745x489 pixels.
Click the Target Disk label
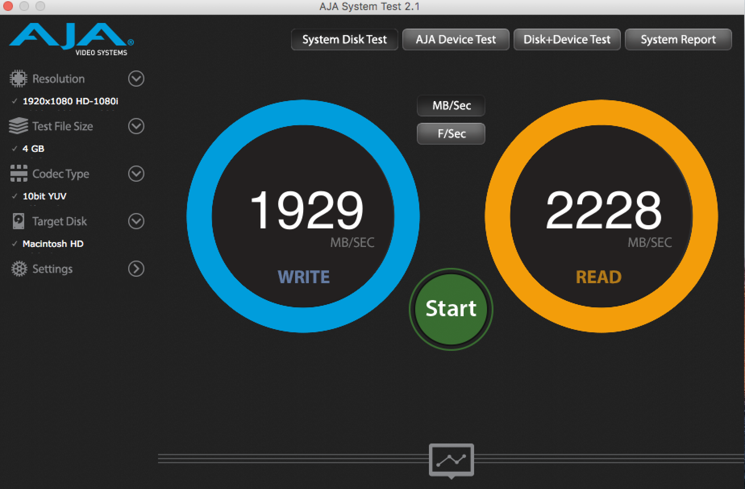click(59, 221)
